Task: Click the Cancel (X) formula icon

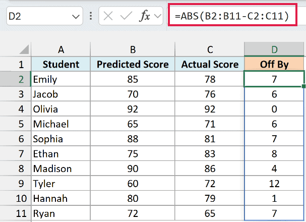Action: [108, 16]
